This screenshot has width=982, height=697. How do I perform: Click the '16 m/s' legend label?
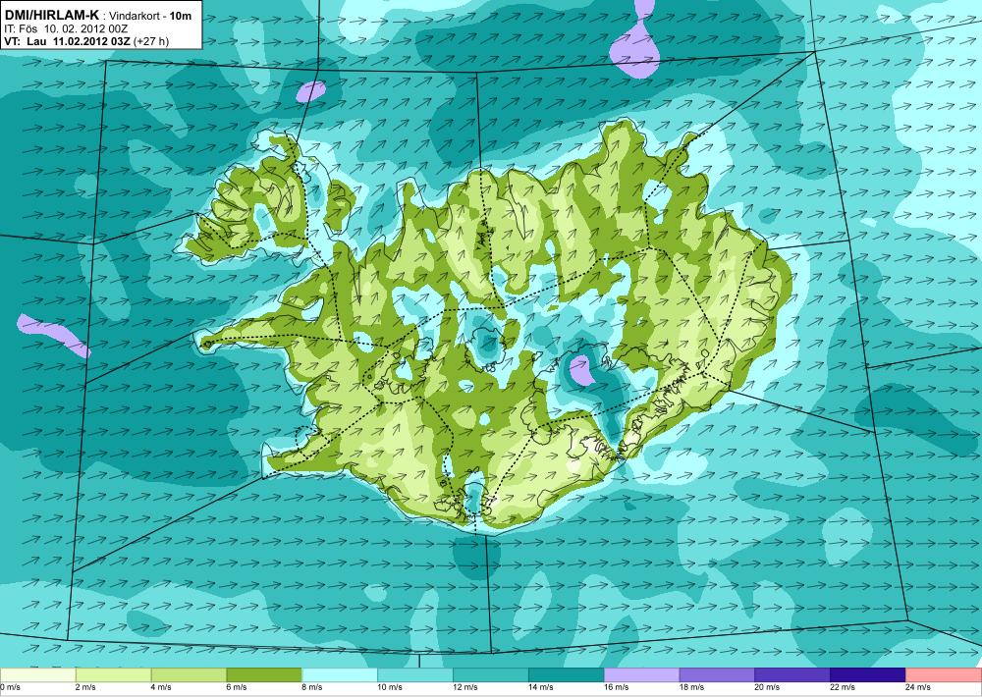[x=617, y=687]
